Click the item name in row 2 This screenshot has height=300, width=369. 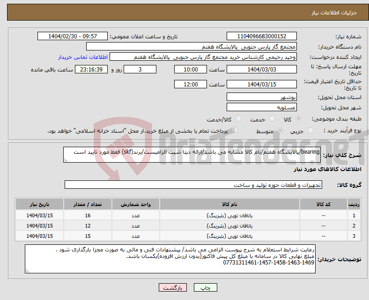pos(229,226)
